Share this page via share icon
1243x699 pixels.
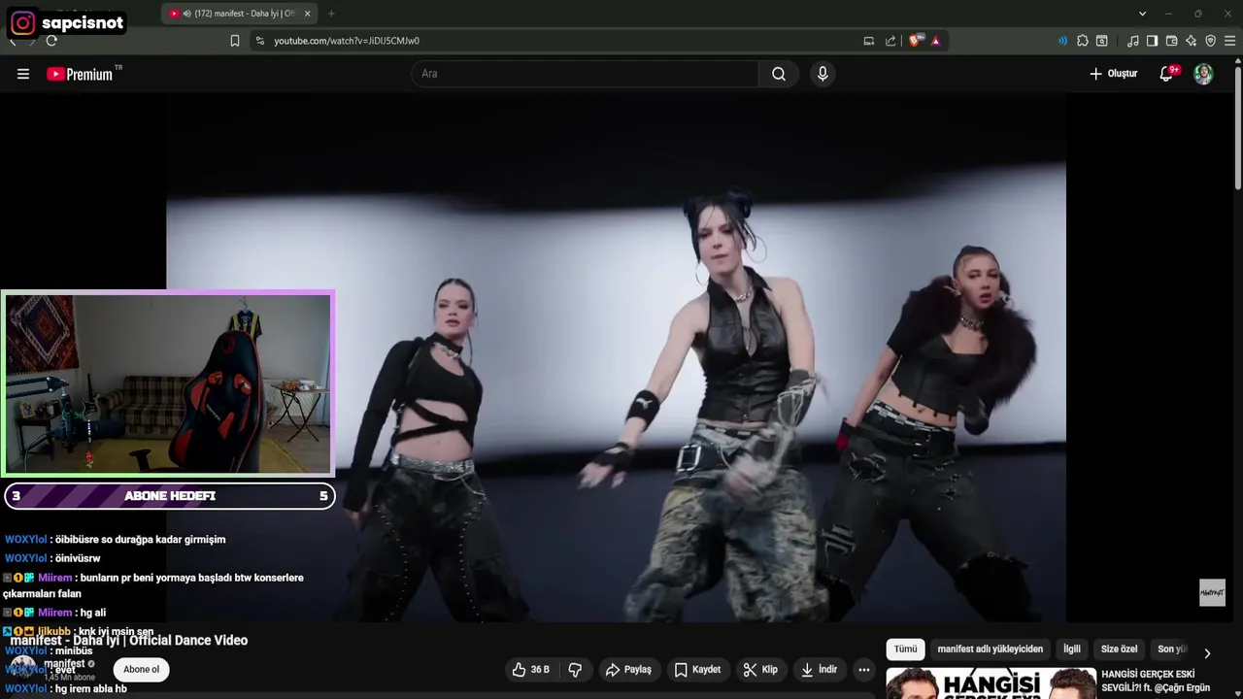tap(890, 41)
